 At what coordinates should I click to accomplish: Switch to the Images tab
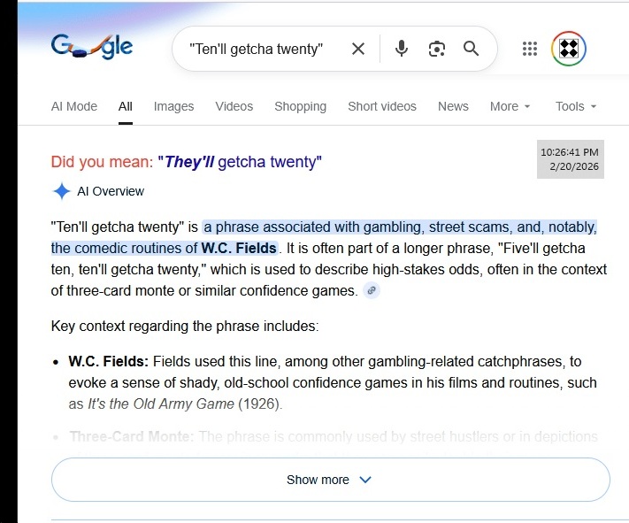173,106
